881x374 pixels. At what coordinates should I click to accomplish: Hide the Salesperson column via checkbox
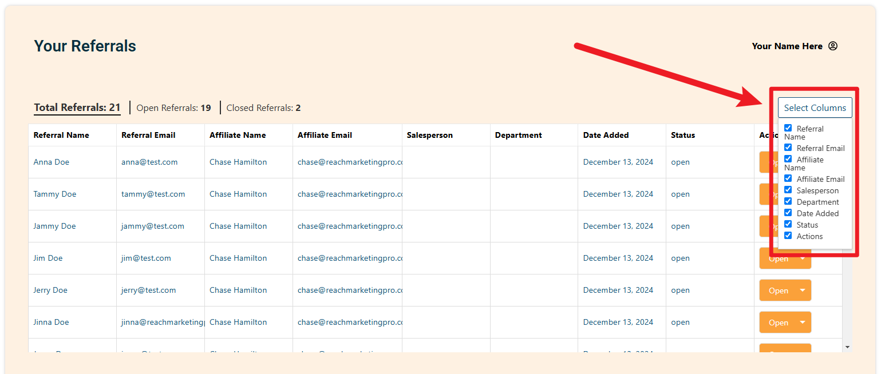pos(788,190)
